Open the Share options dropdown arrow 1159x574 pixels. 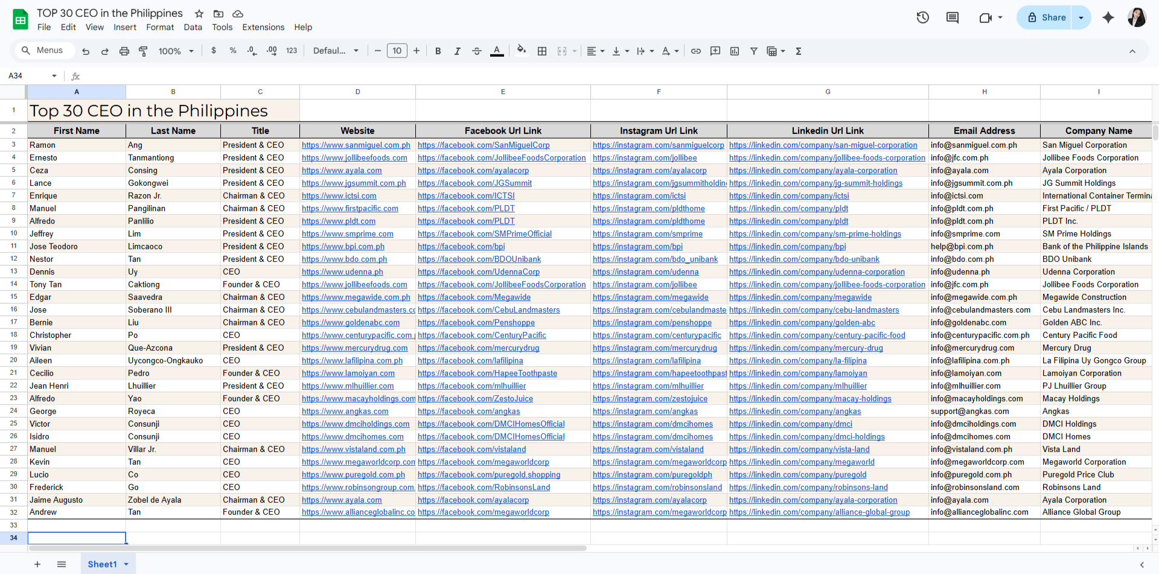point(1081,18)
